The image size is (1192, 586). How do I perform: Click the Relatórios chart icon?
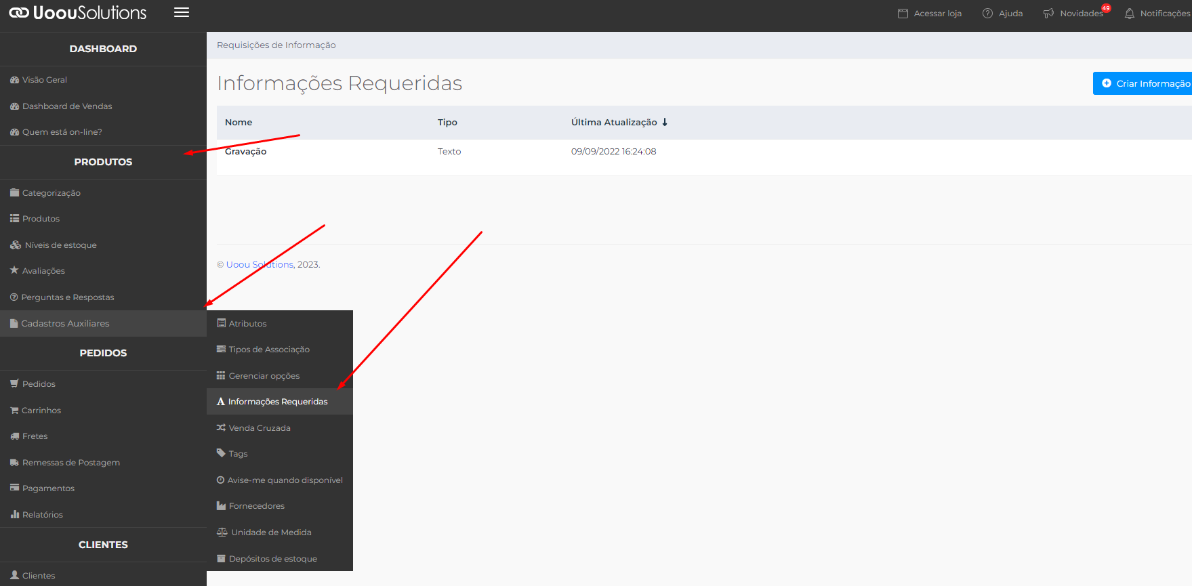(14, 514)
